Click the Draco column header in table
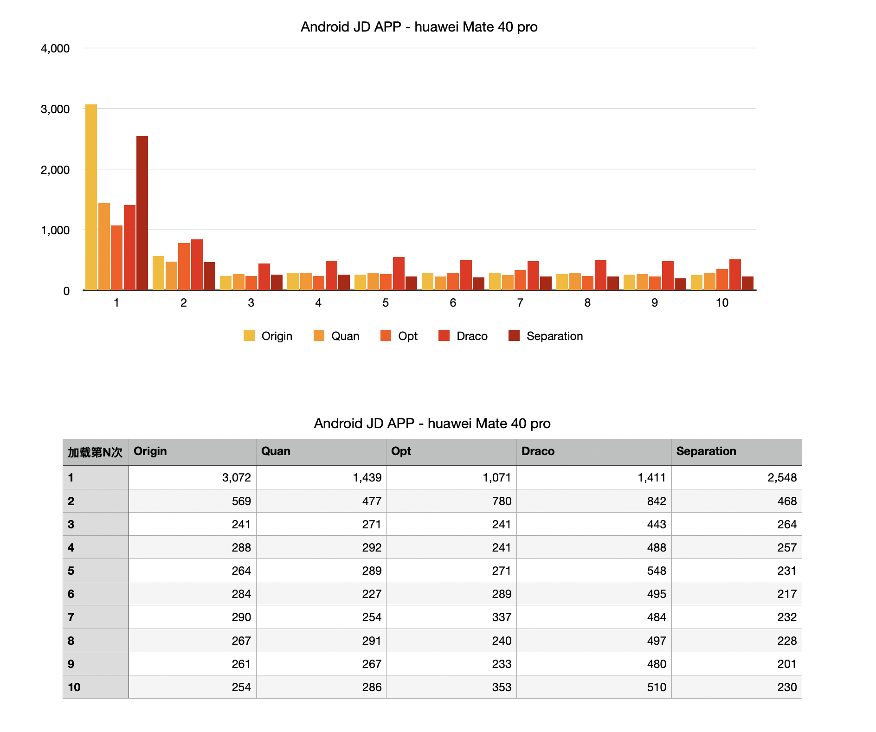Screen dimensions: 876x732 tap(594, 452)
